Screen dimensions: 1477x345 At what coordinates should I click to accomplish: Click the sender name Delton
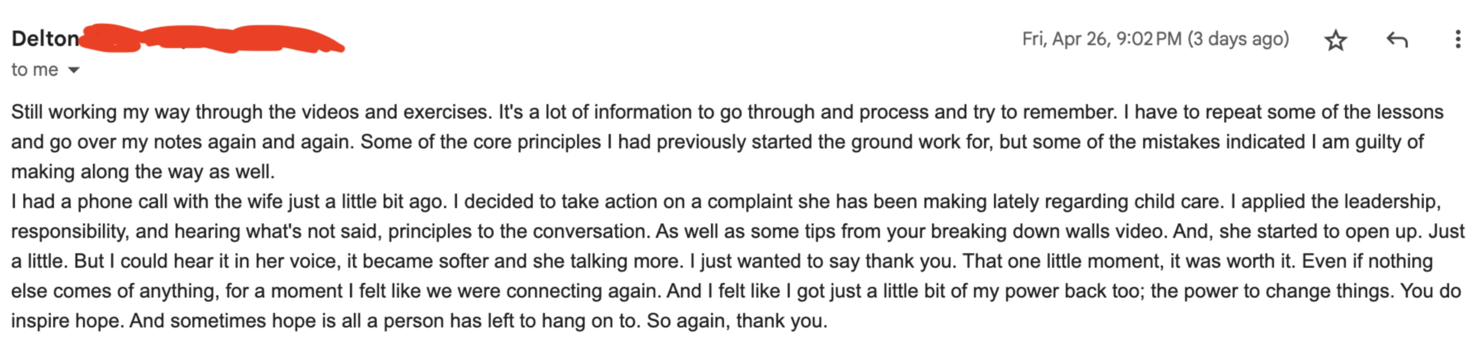(x=45, y=39)
